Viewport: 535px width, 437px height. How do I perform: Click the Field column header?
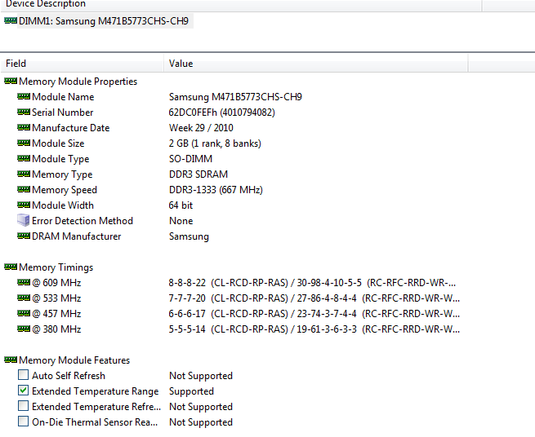pyautogui.click(x=82, y=64)
